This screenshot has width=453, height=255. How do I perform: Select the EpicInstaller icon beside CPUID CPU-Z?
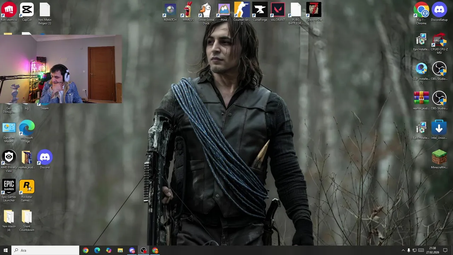click(x=421, y=42)
